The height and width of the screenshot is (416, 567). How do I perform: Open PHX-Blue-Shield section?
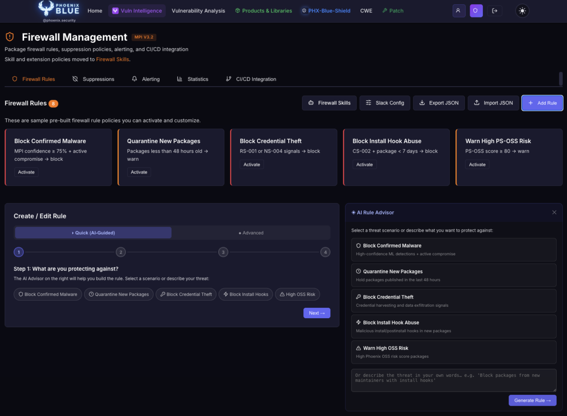coord(326,11)
